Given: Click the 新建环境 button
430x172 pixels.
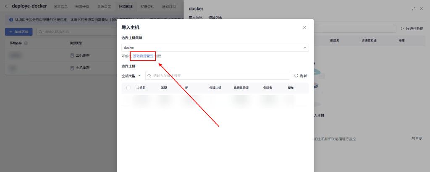Looking at the screenshot, I should coord(18,32).
